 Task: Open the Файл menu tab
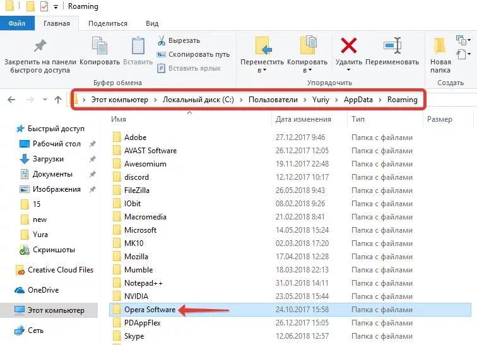coord(17,23)
